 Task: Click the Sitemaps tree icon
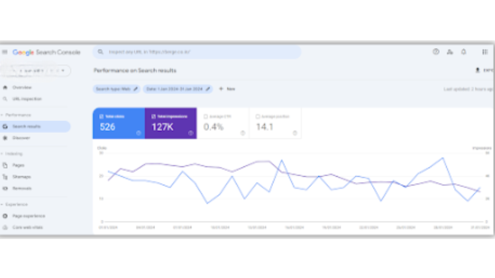click(x=5, y=177)
